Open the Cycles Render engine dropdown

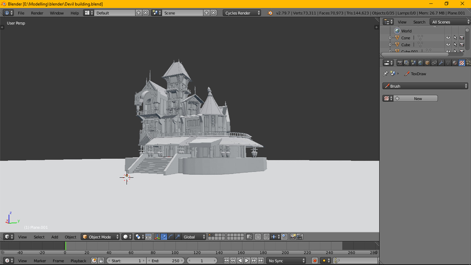241,13
